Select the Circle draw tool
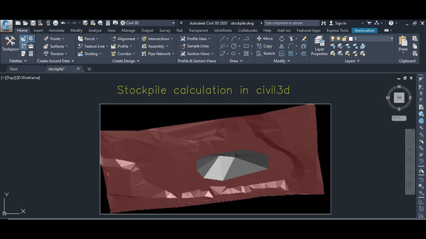 (234, 46)
